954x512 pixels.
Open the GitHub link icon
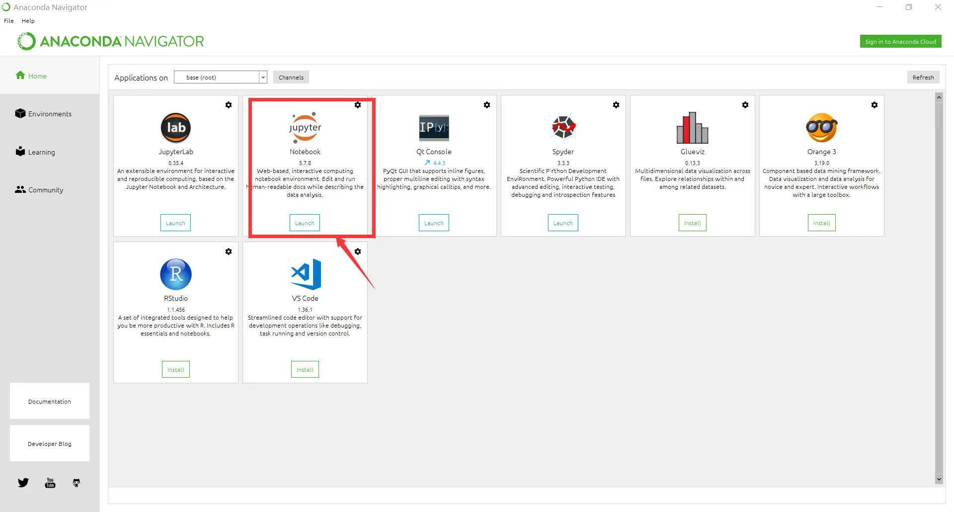(x=77, y=483)
